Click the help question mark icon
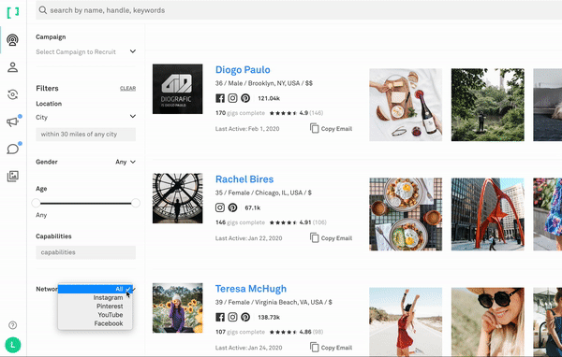562x357 pixels. coord(12,325)
